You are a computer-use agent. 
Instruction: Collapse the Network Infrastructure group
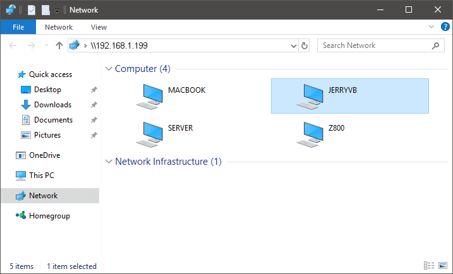tap(109, 162)
